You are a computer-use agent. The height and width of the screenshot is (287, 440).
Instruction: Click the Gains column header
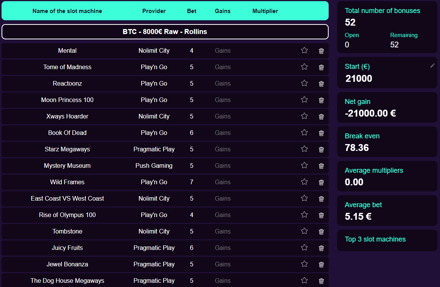pyautogui.click(x=223, y=11)
